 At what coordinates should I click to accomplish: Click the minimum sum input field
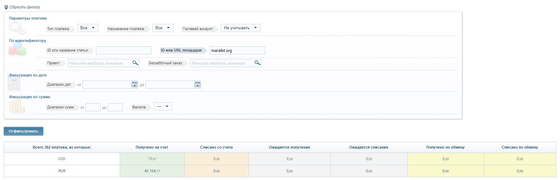(x=93, y=108)
